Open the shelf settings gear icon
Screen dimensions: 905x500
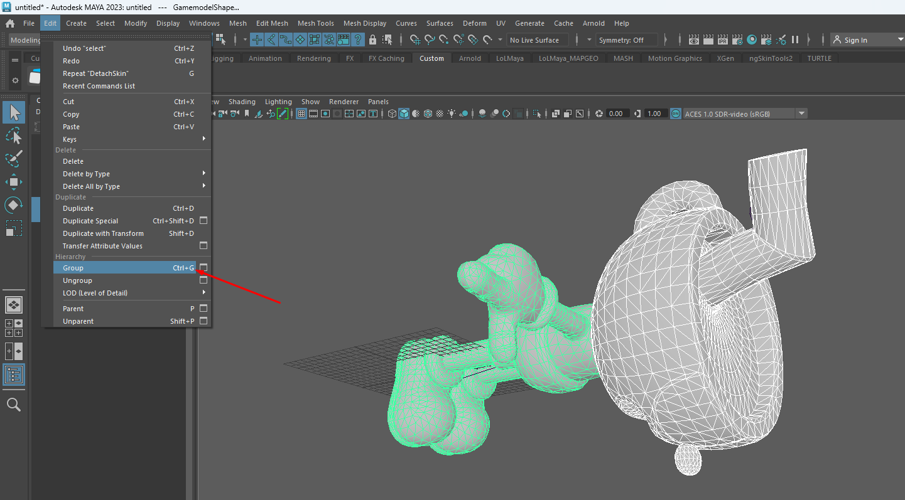pos(15,81)
